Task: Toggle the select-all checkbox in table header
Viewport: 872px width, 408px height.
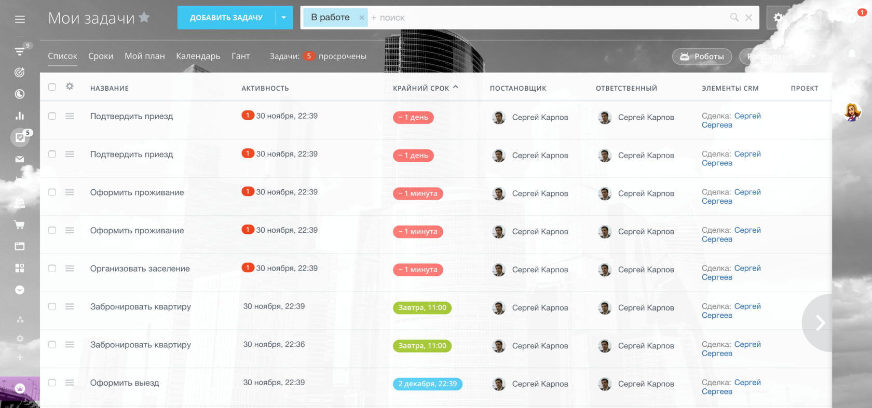Action: tap(52, 87)
